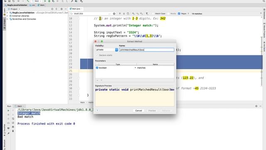Click the navigate Back arrow in toolbar

coord(18,1)
